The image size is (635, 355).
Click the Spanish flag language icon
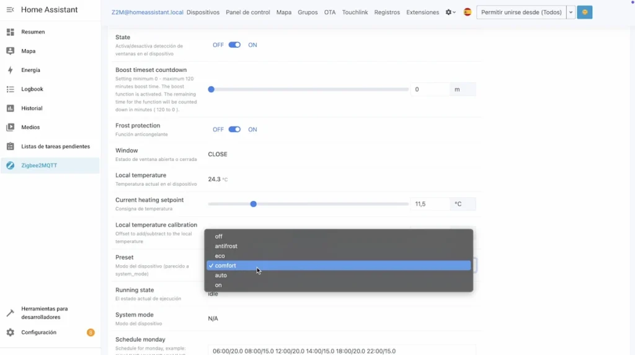[467, 12]
